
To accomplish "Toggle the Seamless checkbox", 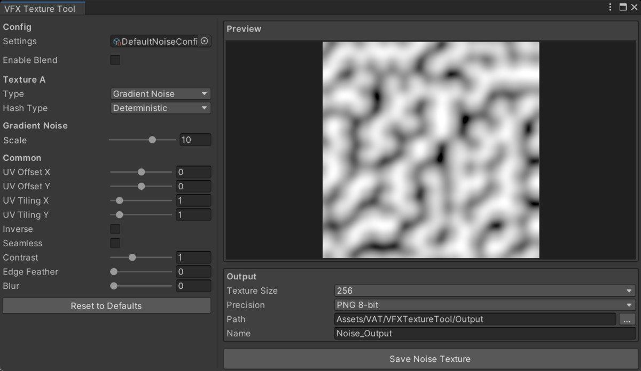I will 115,243.
